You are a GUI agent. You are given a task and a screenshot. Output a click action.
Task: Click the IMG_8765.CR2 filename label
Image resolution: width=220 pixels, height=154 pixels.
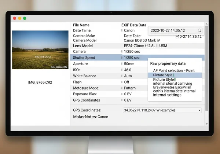pyautogui.click(x=40, y=82)
